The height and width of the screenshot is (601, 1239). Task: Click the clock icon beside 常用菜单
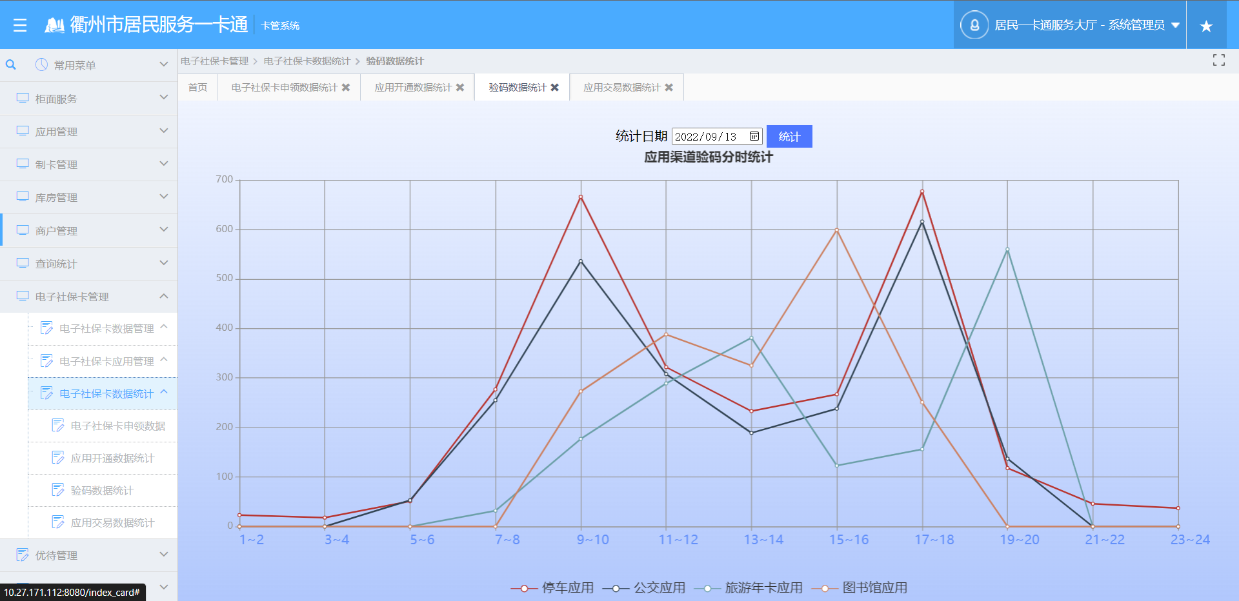click(41, 64)
